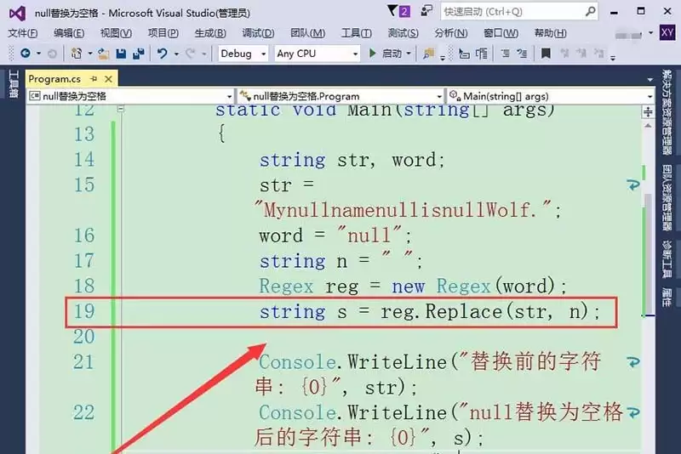The height and width of the screenshot is (454, 681).
Task: Open the 测试(S) menu
Action: click(x=403, y=33)
